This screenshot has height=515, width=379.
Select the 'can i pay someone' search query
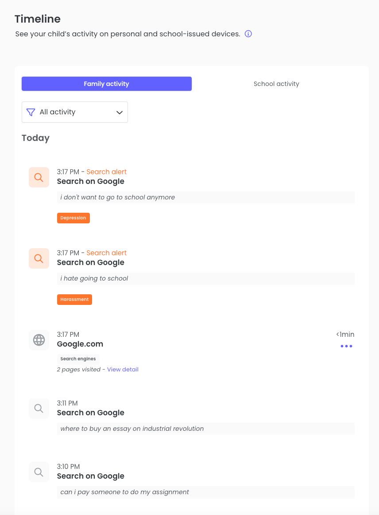click(206, 492)
